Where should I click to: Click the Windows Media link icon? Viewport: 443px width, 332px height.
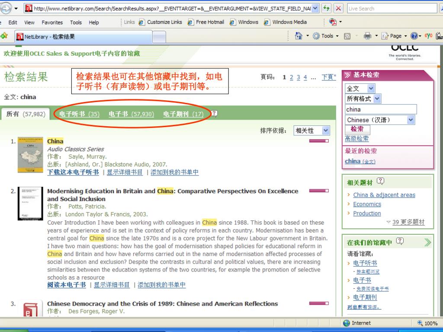pos(266,22)
